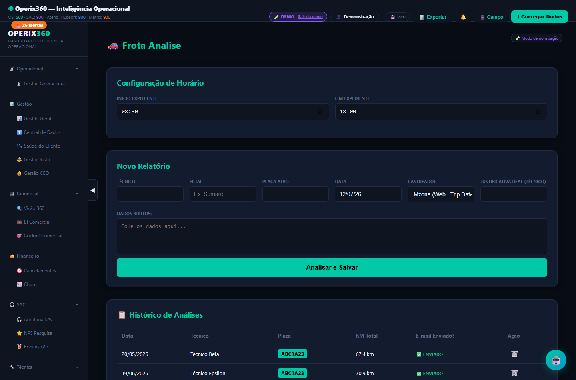Click the Demonstração user button
This screenshot has height=380, width=576.
click(x=355, y=17)
